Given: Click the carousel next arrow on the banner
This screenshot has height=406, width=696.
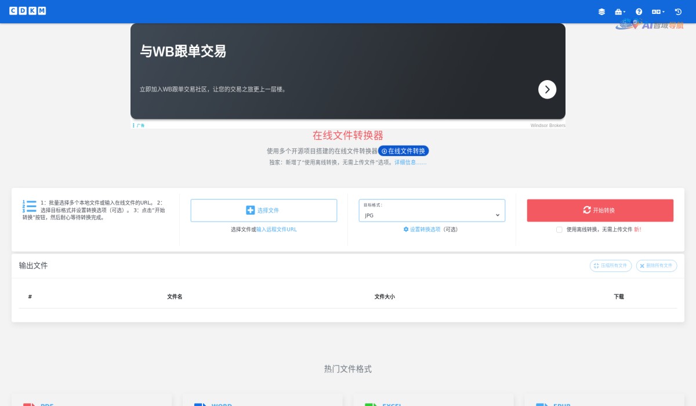Looking at the screenshot, I should 547,89.
